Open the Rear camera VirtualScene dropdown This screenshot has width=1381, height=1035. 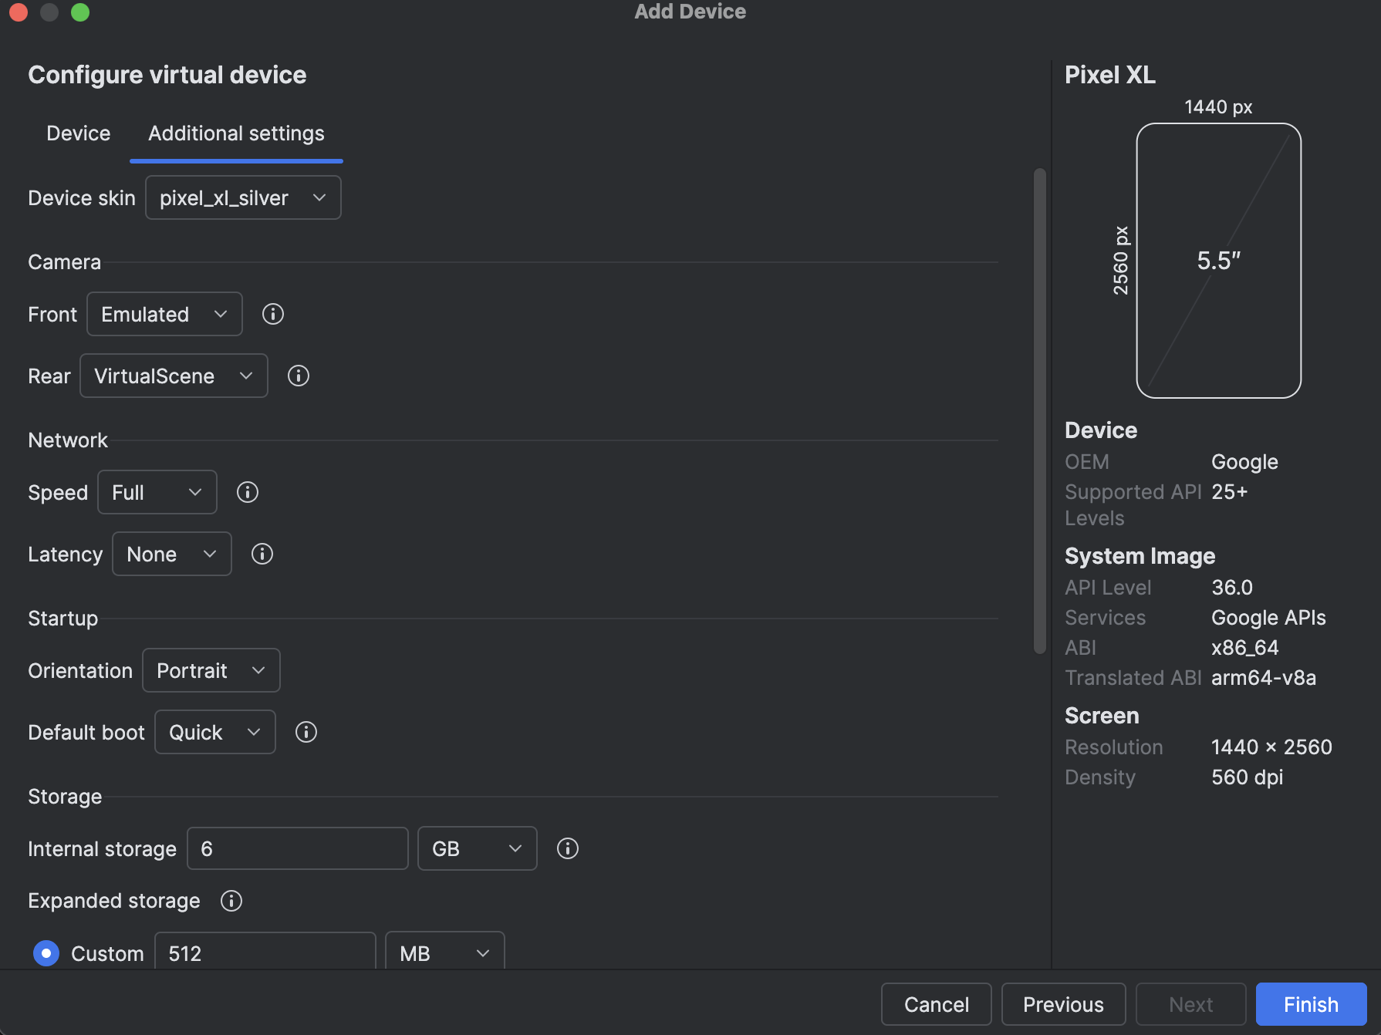pos(174,376)
